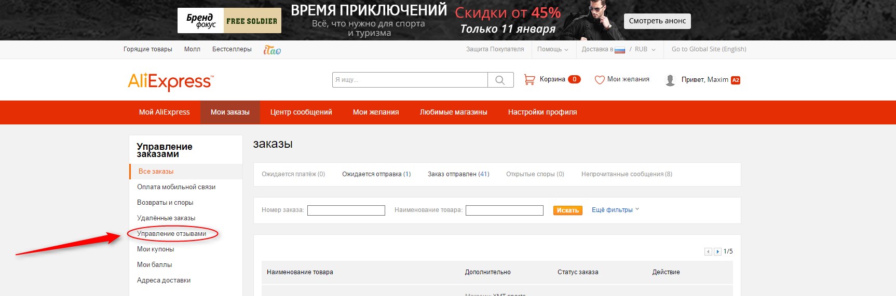The height and width of the screenshot is (296, 896).
Task: Open the shopping cart icon
Action: 529,79
